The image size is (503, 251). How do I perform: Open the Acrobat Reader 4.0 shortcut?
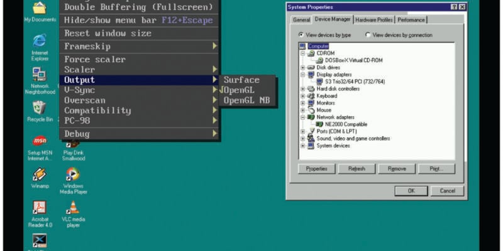click(x=40, y=208)
